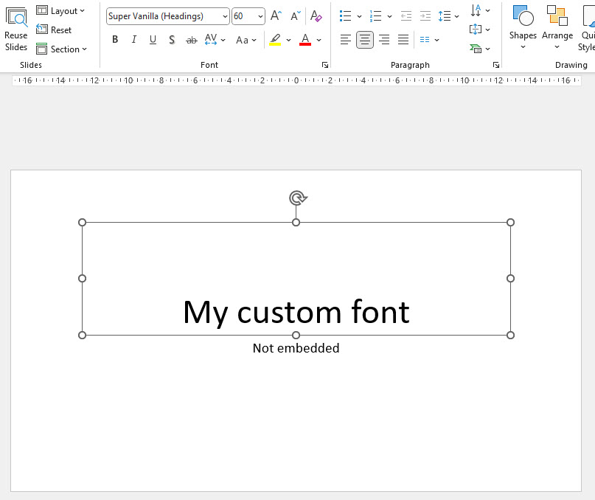This screenshot has width=595, height=500.
Task: Click the Super Vanilla font name field
Action: [164, 16]
